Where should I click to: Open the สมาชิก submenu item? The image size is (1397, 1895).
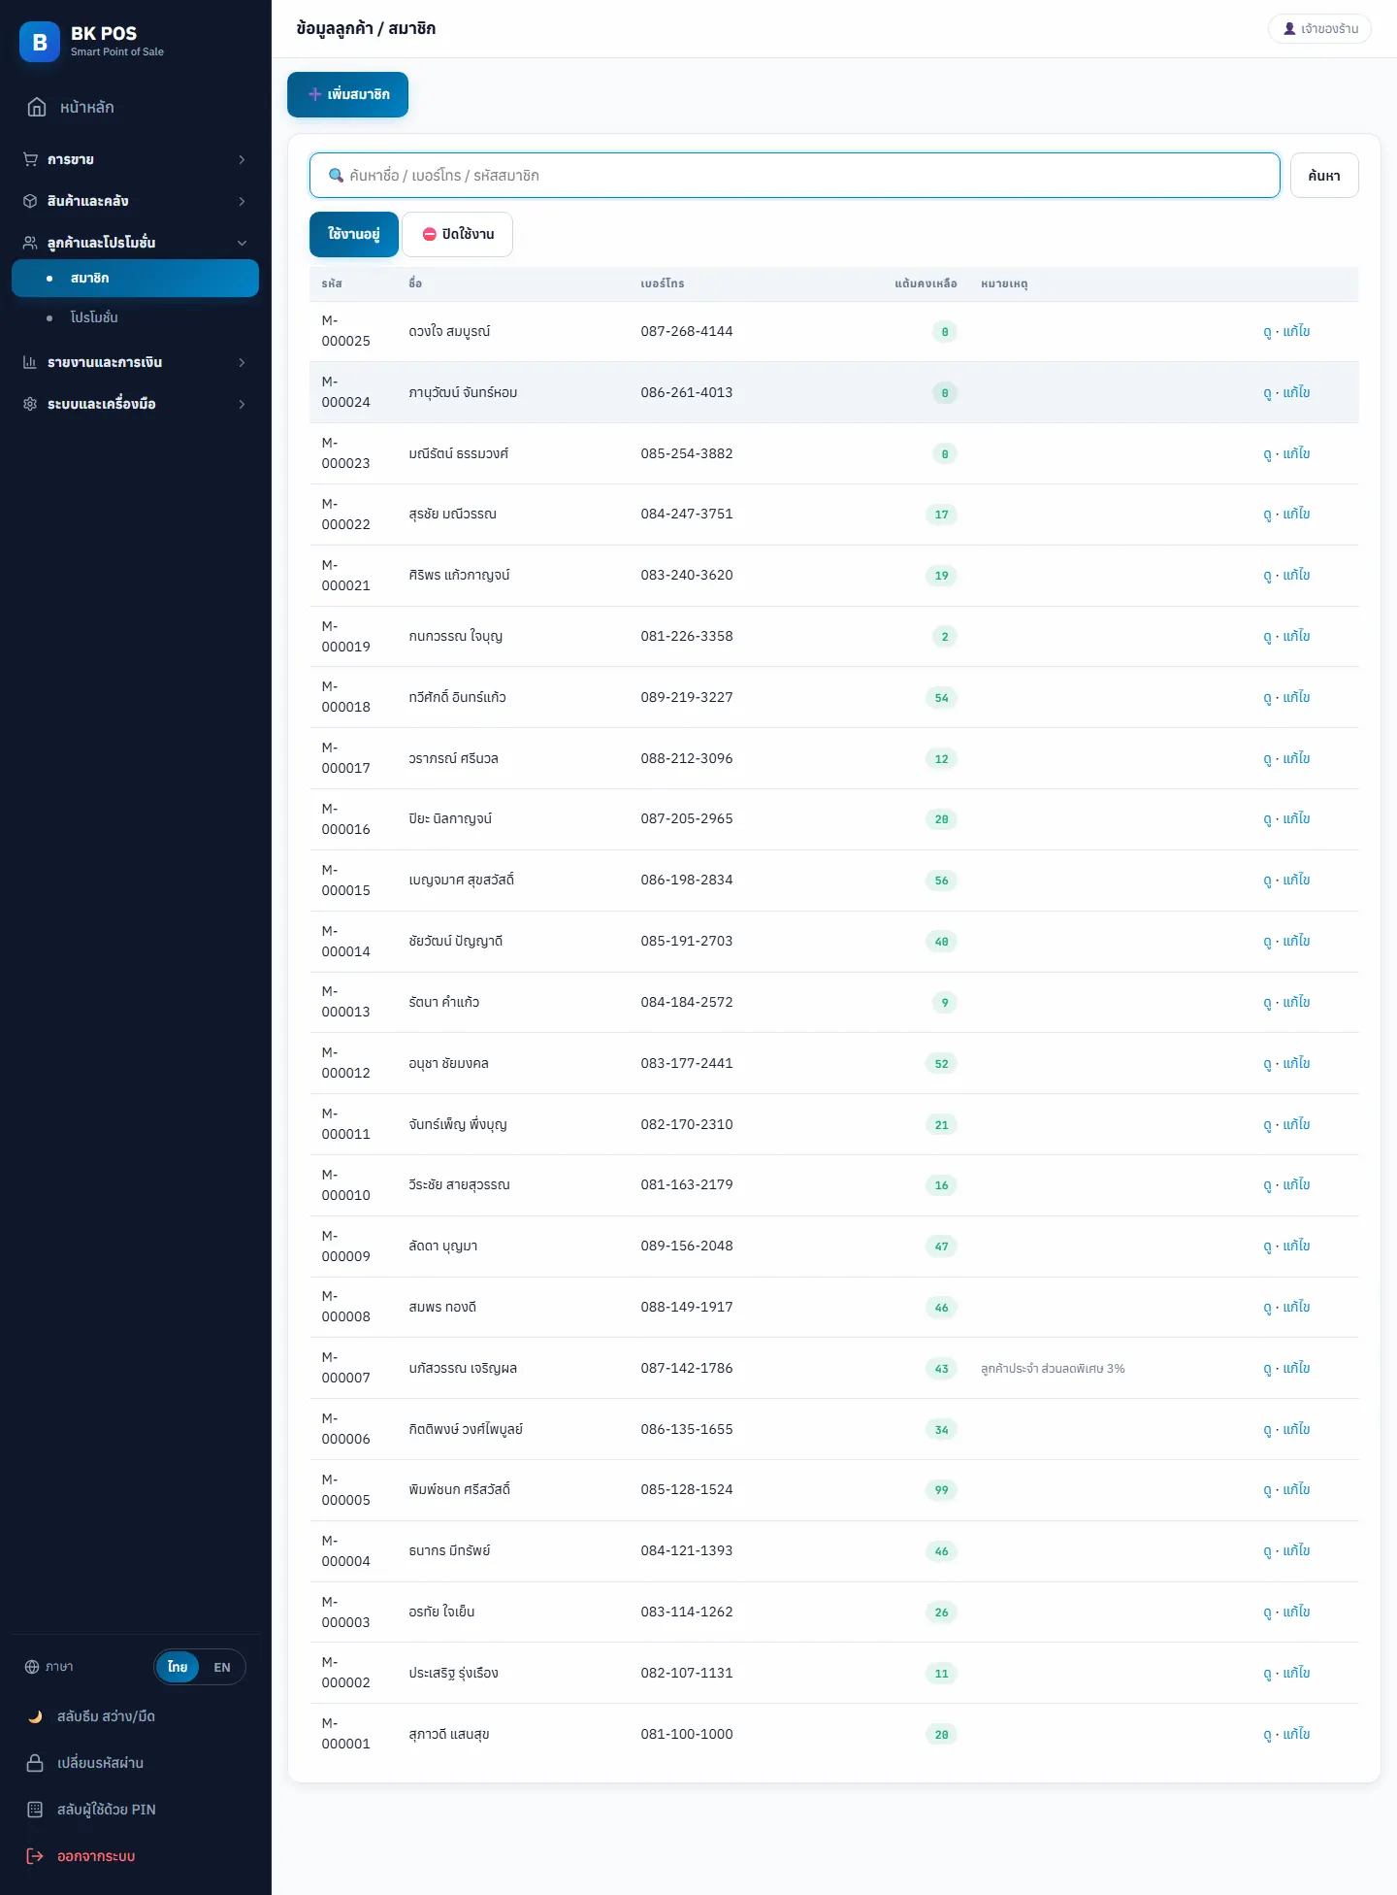click(135, 278)
